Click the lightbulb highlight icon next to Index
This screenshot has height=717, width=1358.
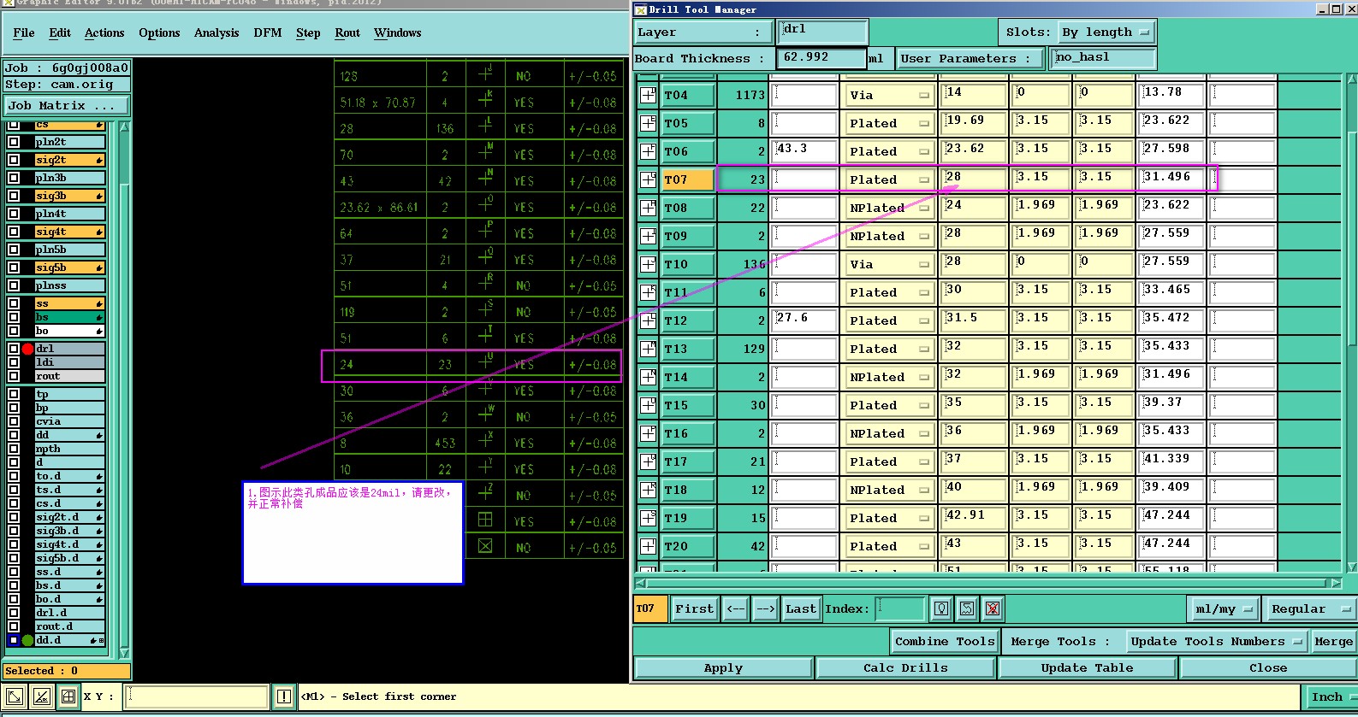[941, 608]
